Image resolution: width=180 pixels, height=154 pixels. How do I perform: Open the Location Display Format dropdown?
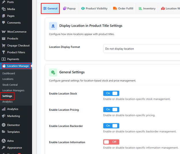click(x=141, y=49)
